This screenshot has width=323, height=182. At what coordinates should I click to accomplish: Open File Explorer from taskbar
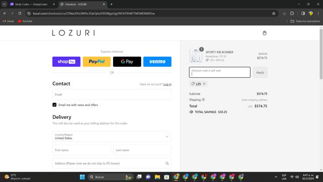(157, 177)
